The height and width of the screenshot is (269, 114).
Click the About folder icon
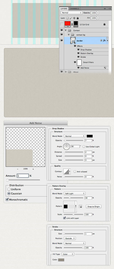[69, 72]
